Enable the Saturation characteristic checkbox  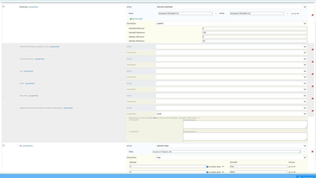pos(3,95)
